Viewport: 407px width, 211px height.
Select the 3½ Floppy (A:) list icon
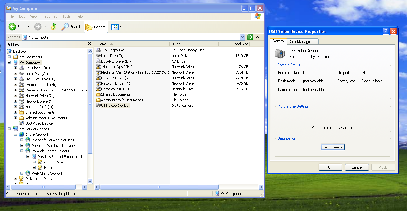98,50
